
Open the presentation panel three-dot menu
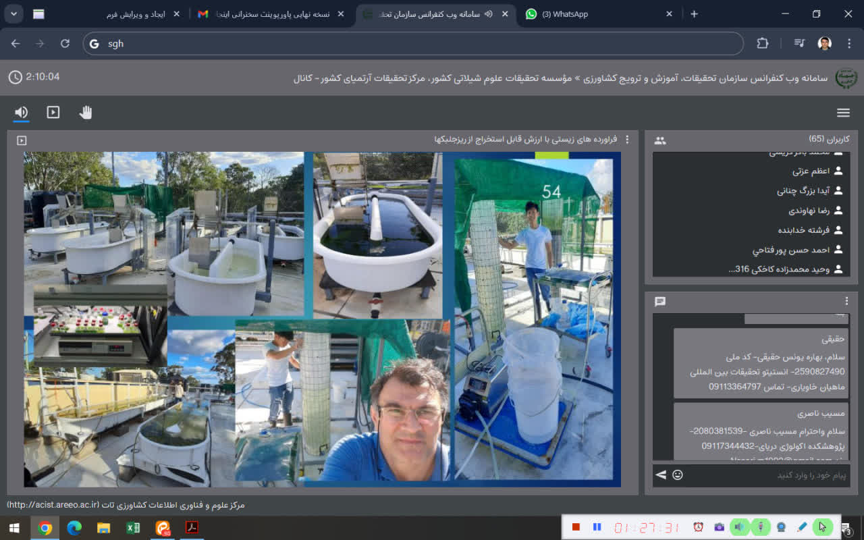627,140
